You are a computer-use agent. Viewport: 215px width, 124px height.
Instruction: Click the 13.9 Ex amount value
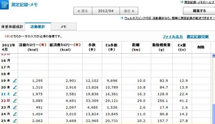click(184, 87)
